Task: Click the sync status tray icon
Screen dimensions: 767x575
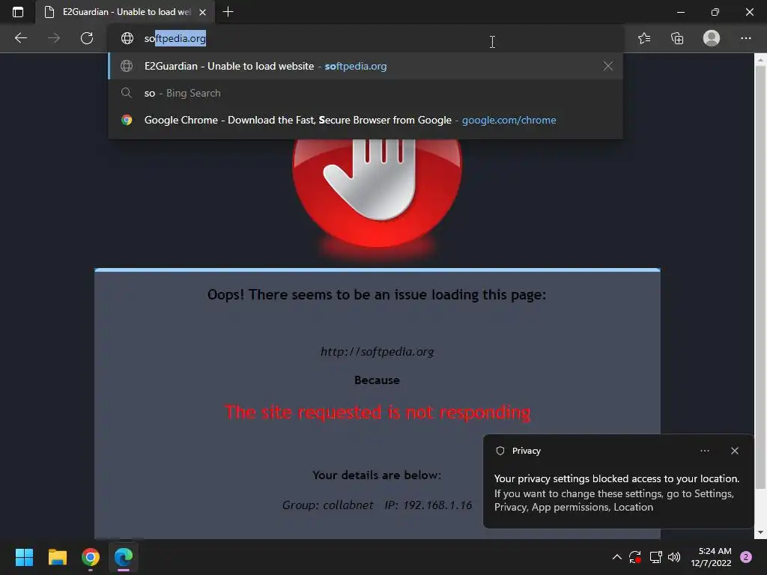Action: [635, 557]
